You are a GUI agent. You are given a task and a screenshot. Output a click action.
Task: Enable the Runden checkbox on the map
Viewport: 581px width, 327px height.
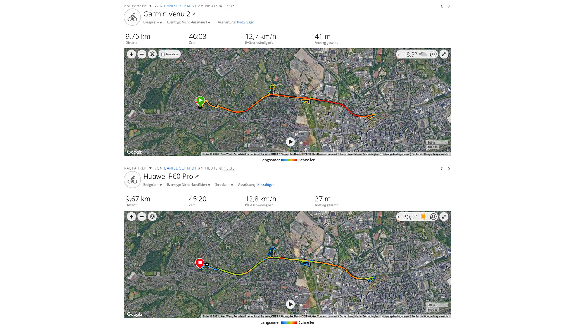pyautogui.click(x=163, y=54)
